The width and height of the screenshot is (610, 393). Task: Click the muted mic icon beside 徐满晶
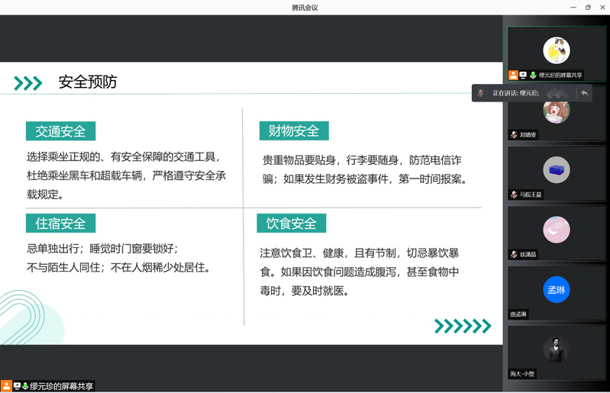(515, 254)
